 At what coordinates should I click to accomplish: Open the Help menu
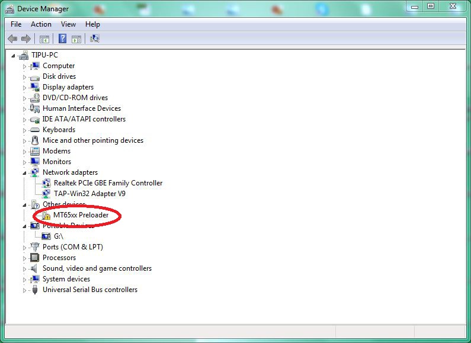click(x=92, y=24)
